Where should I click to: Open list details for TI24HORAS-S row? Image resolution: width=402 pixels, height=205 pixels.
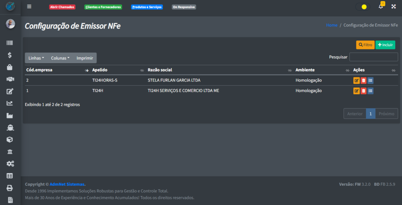371,81
